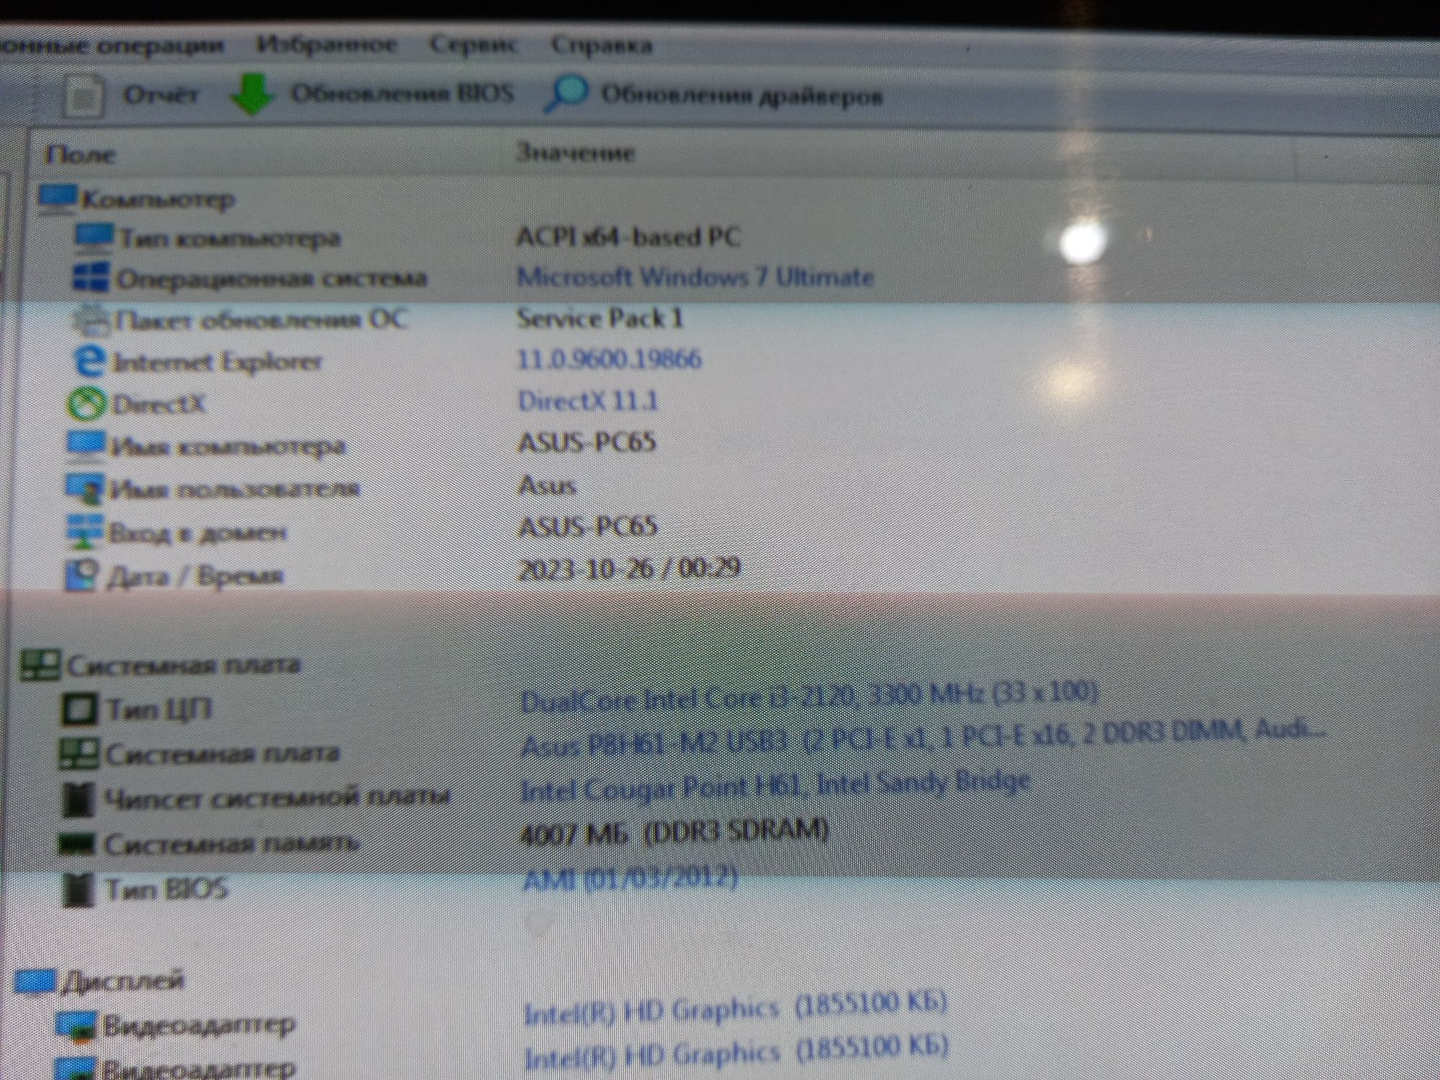
Task: Click Тип компьютера monitor icon
Action: [x=94, y=238]
